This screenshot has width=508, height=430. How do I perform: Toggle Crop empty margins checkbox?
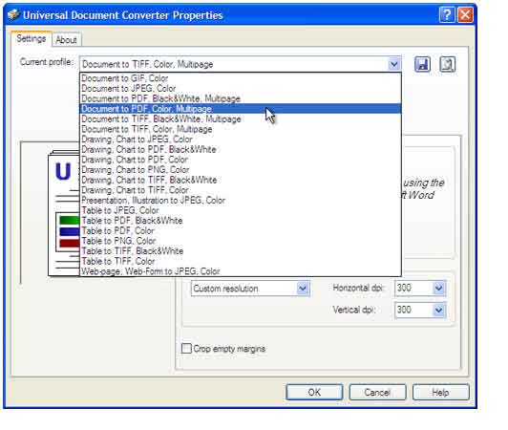pyautogui.click(x=186, y=348)
